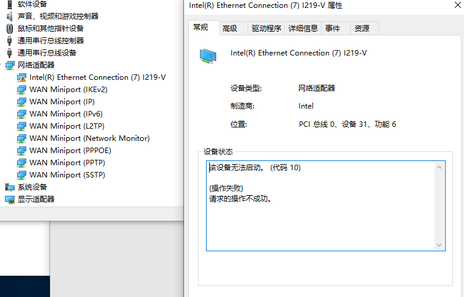Viewport: 464px width, 297px height.
Task: Click the large network adapter icon in properties dialog
Action: [208, 55]
